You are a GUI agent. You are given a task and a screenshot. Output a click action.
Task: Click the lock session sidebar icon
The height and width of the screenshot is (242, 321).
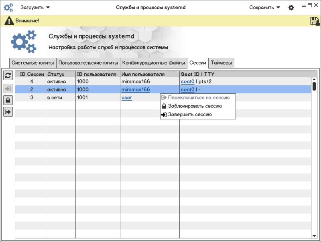pyautogui.click(x=8, y=100)
